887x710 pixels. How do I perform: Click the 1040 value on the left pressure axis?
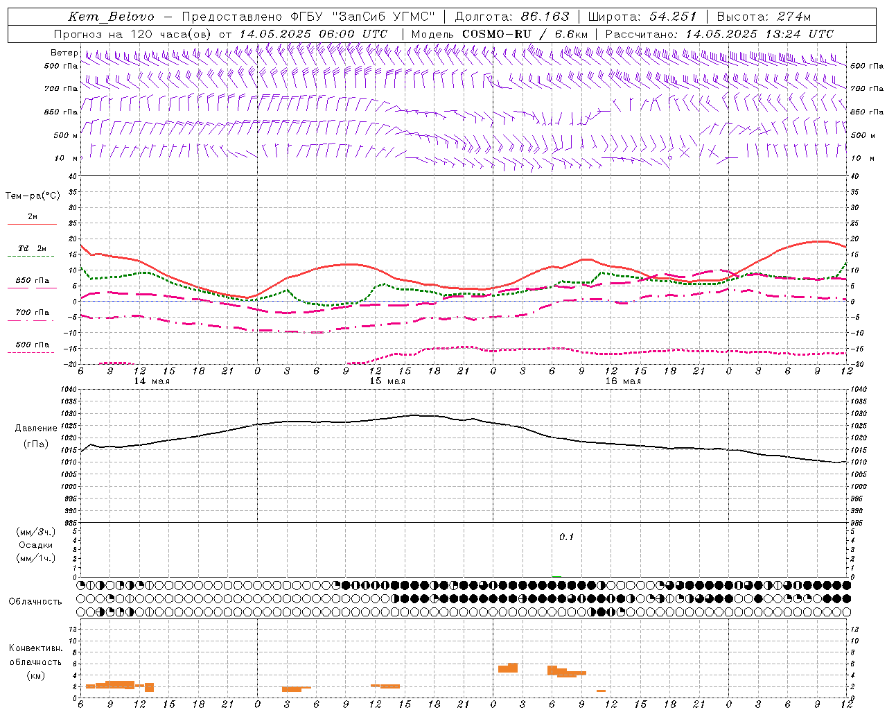[x=68, y=390]
